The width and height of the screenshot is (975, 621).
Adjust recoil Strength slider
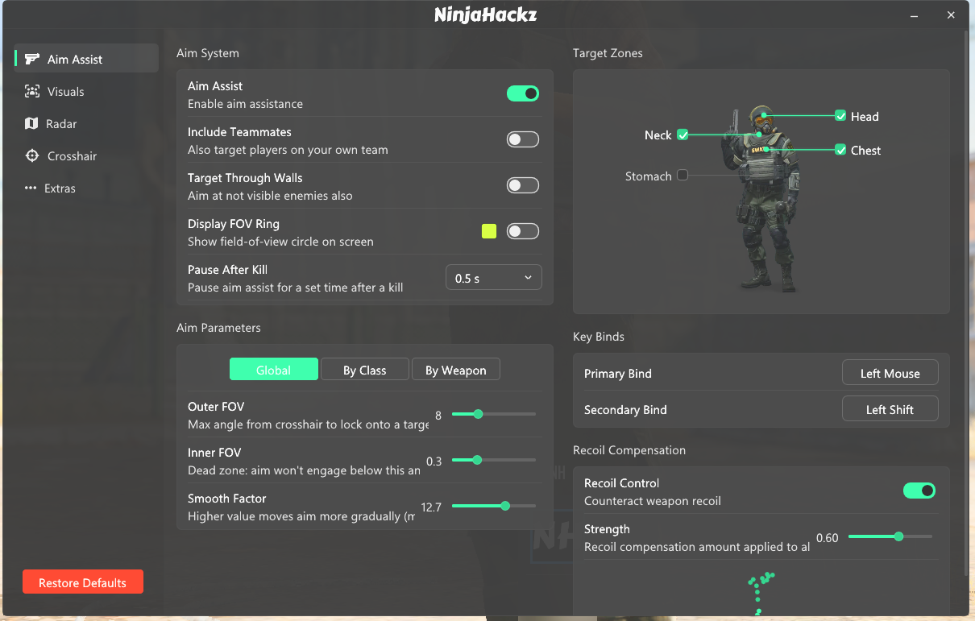click(890, 536)
